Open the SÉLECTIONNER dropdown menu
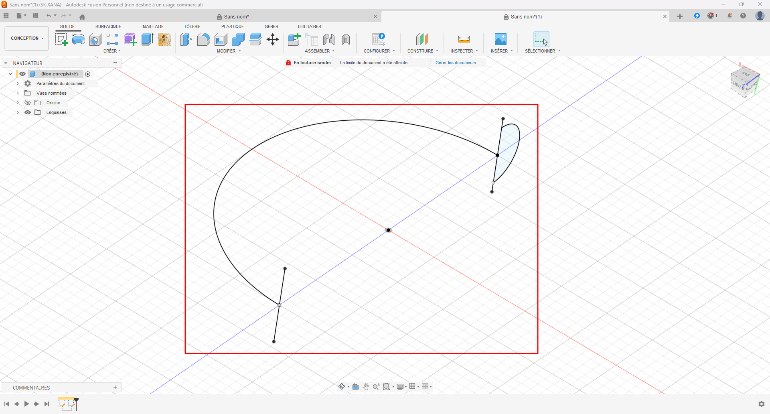Viewport: 770px width, 414px height. 543,51
